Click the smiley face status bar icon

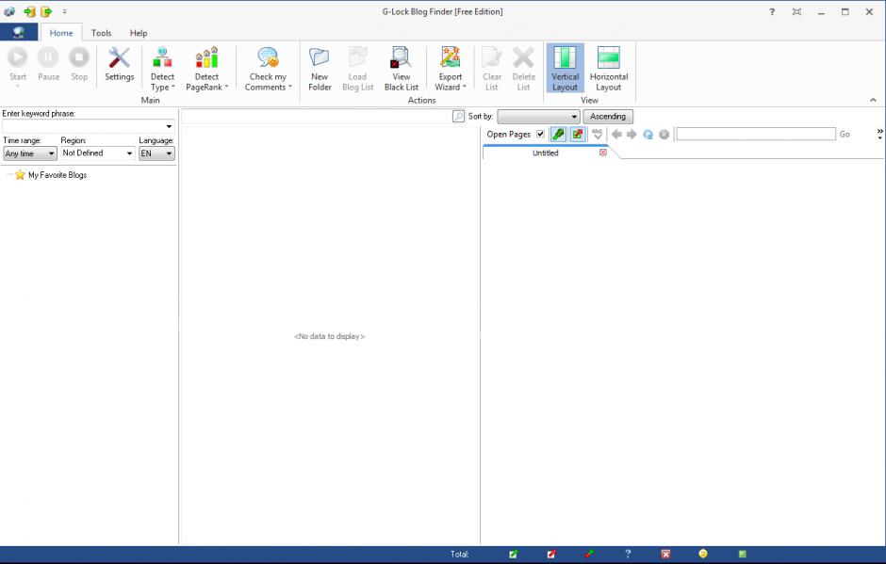(x=703, y=554)
